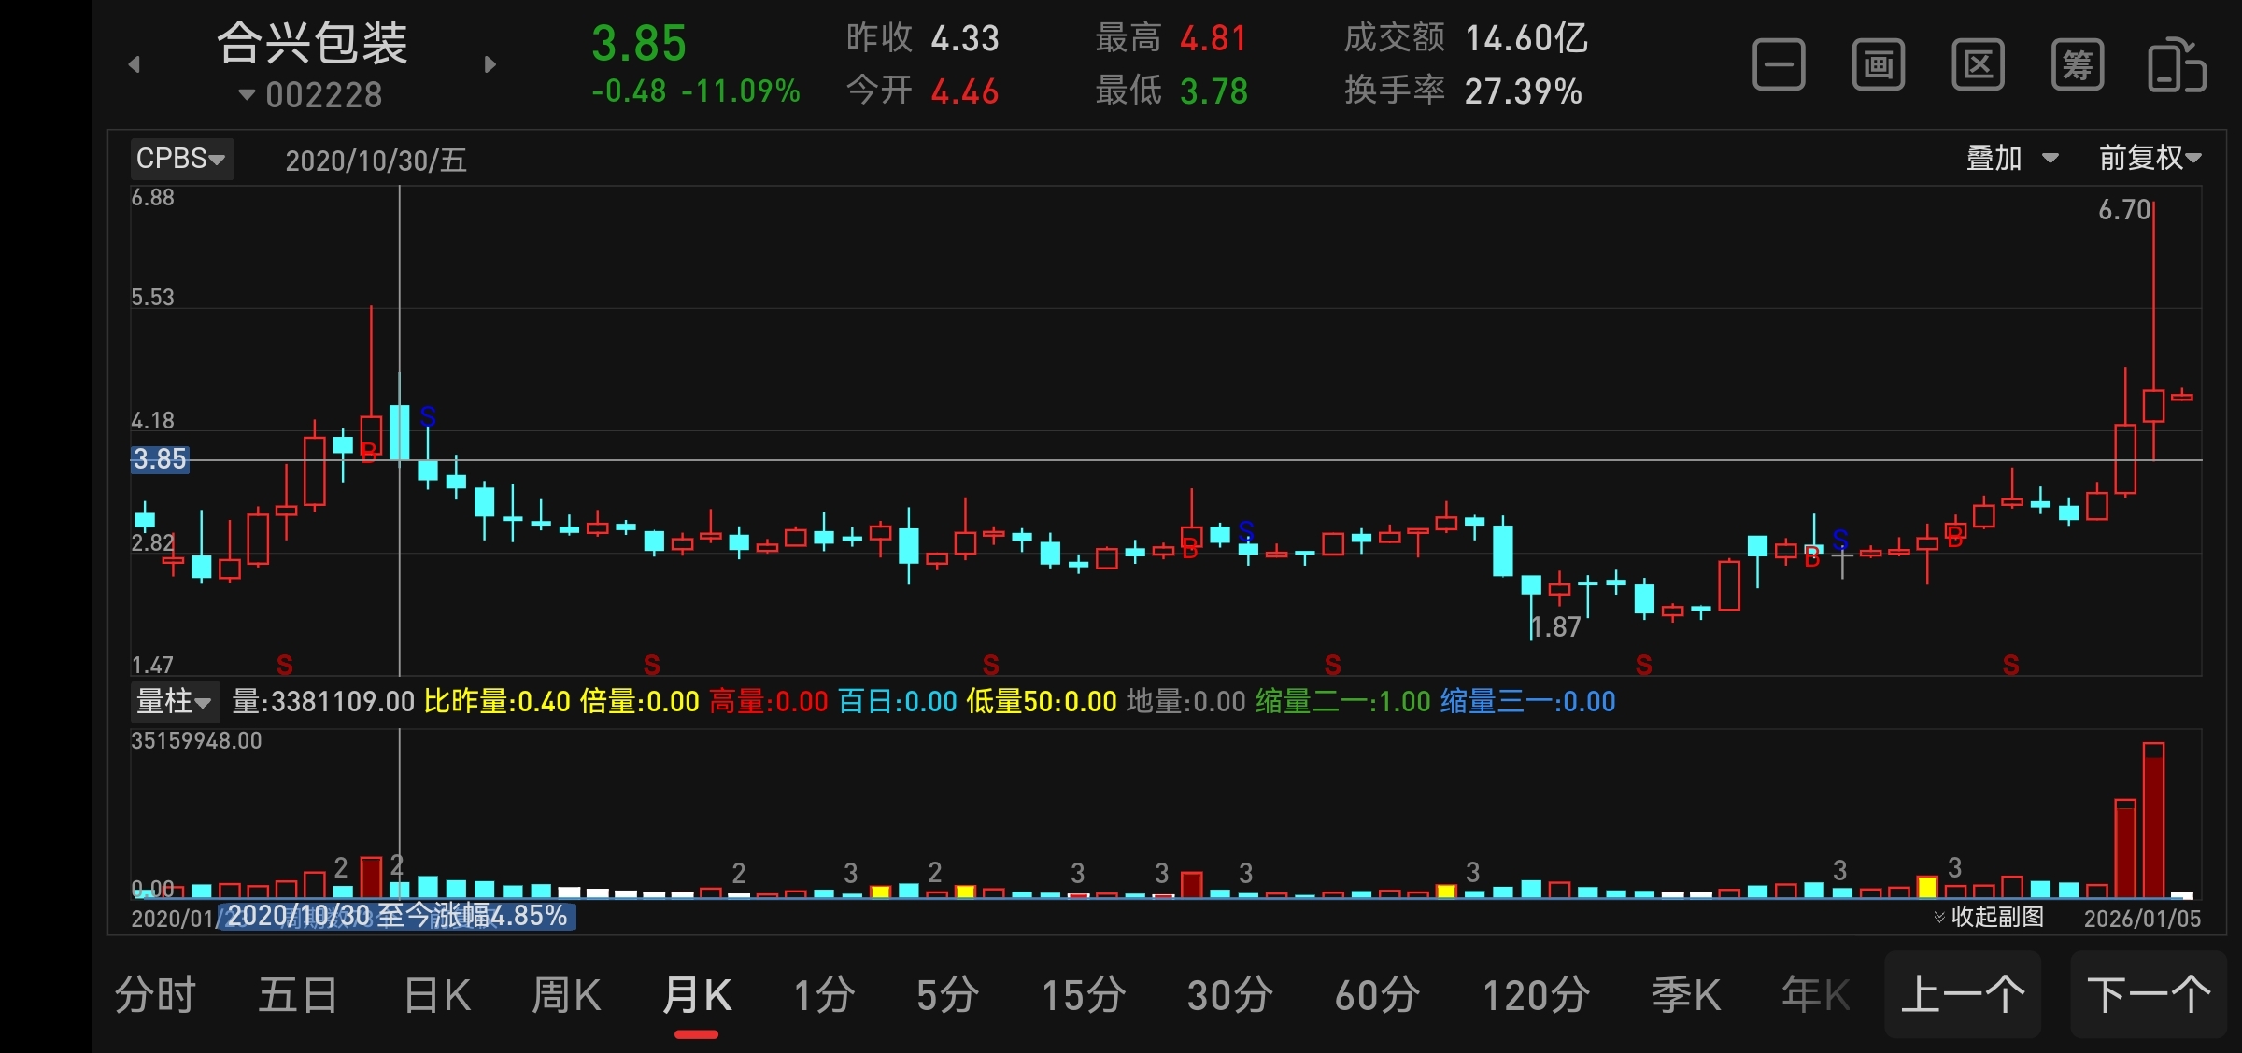The width and height of the screenshot is (2242, 1053).
Task: Click the red B buy marker near 2020 peak
Action: pyautogui.click(x=368, y=453)
